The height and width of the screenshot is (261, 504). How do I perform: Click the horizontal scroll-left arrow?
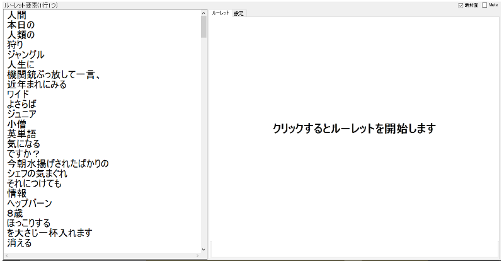[x=6, y=256]
